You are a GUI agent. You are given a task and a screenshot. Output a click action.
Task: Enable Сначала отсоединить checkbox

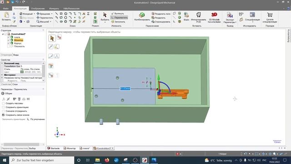[x=3, y=111]
